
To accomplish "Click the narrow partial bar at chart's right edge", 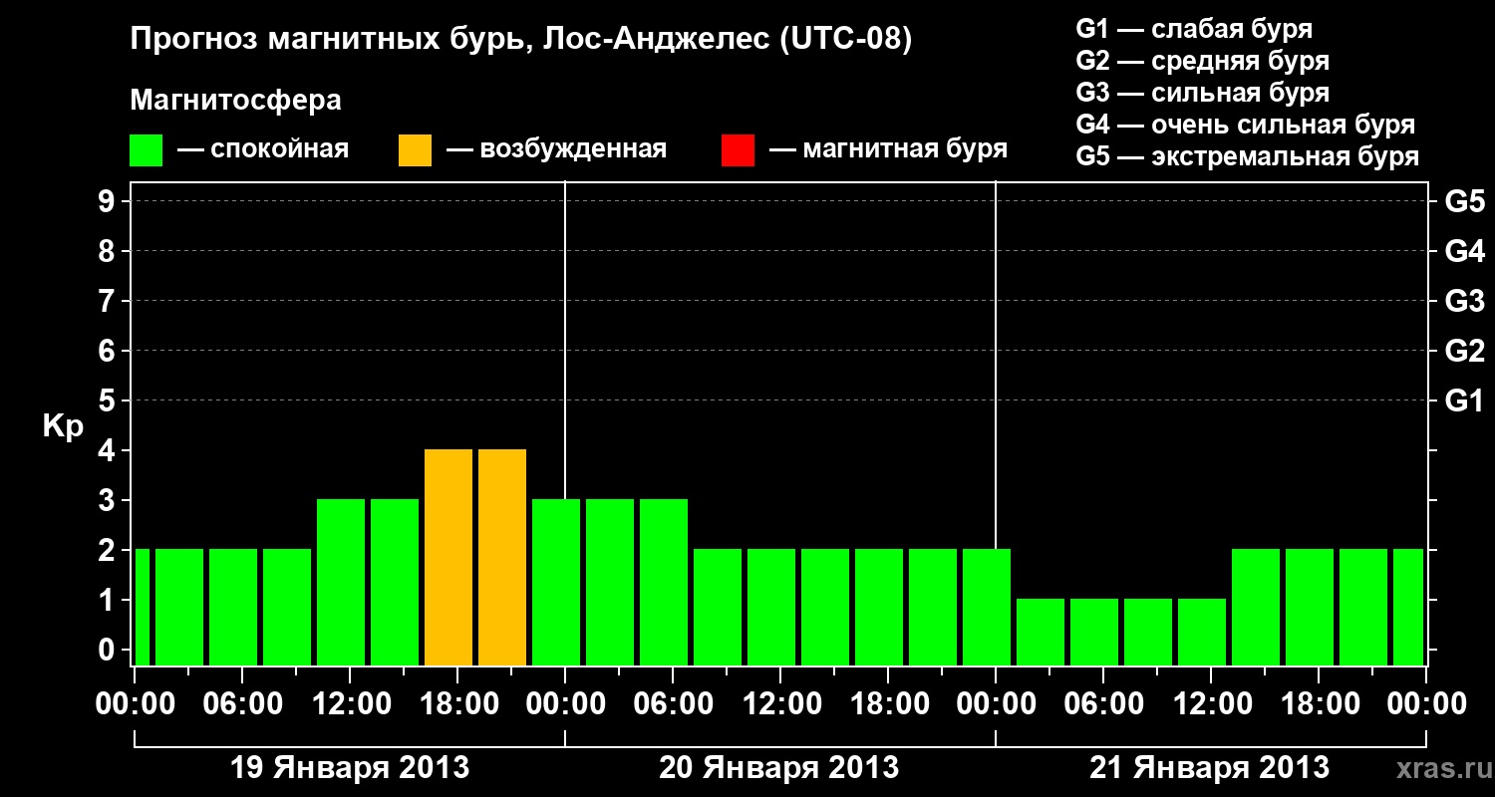I will 1408,607.
